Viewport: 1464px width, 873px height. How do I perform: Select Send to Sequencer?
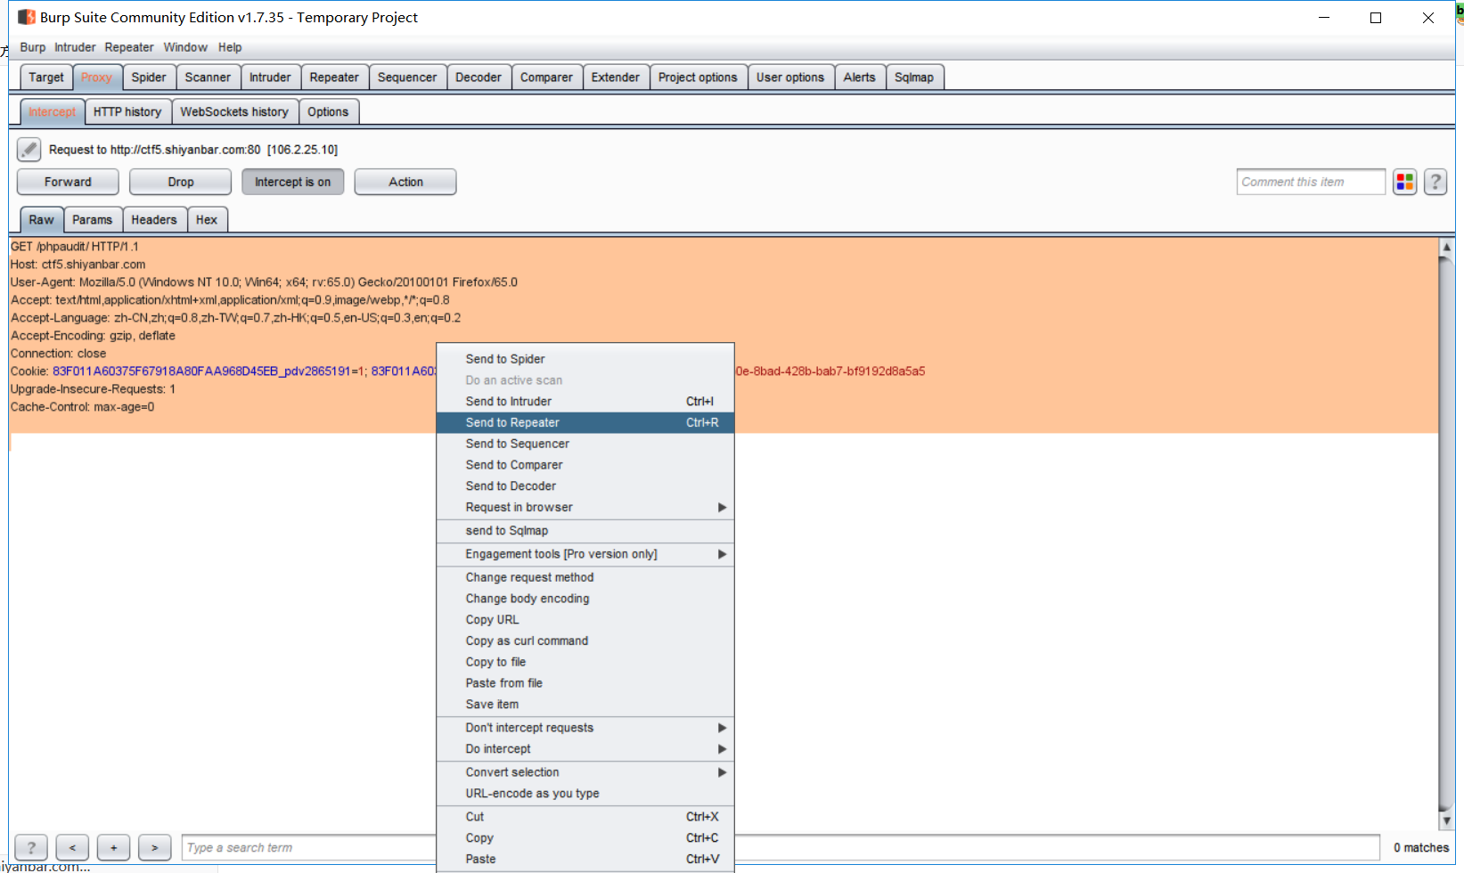click(x=585, y=444)
